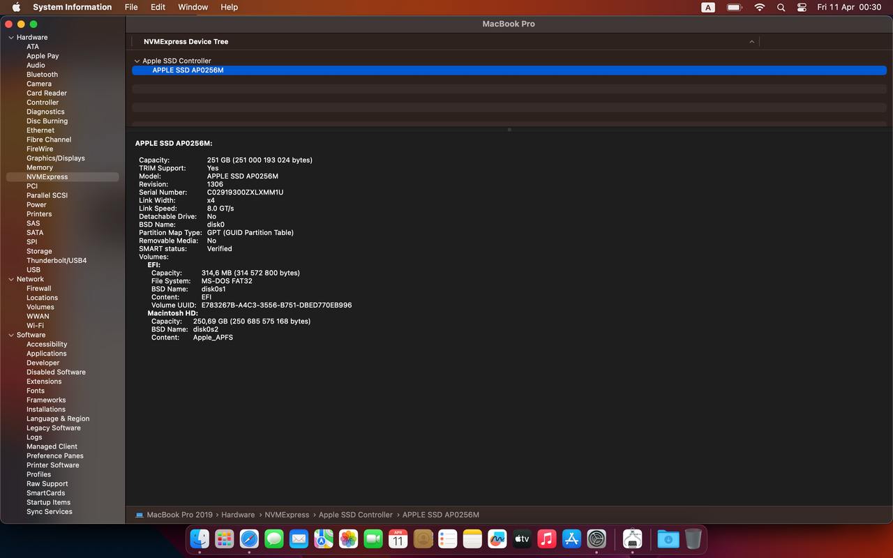The width and height of the screenshot is (893, 558).
Task: Open Photos app in the Dock
Action: click(x=348, y=538)
